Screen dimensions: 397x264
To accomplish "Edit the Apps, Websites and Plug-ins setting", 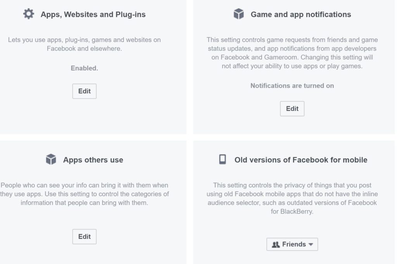I will coord(84,91).
